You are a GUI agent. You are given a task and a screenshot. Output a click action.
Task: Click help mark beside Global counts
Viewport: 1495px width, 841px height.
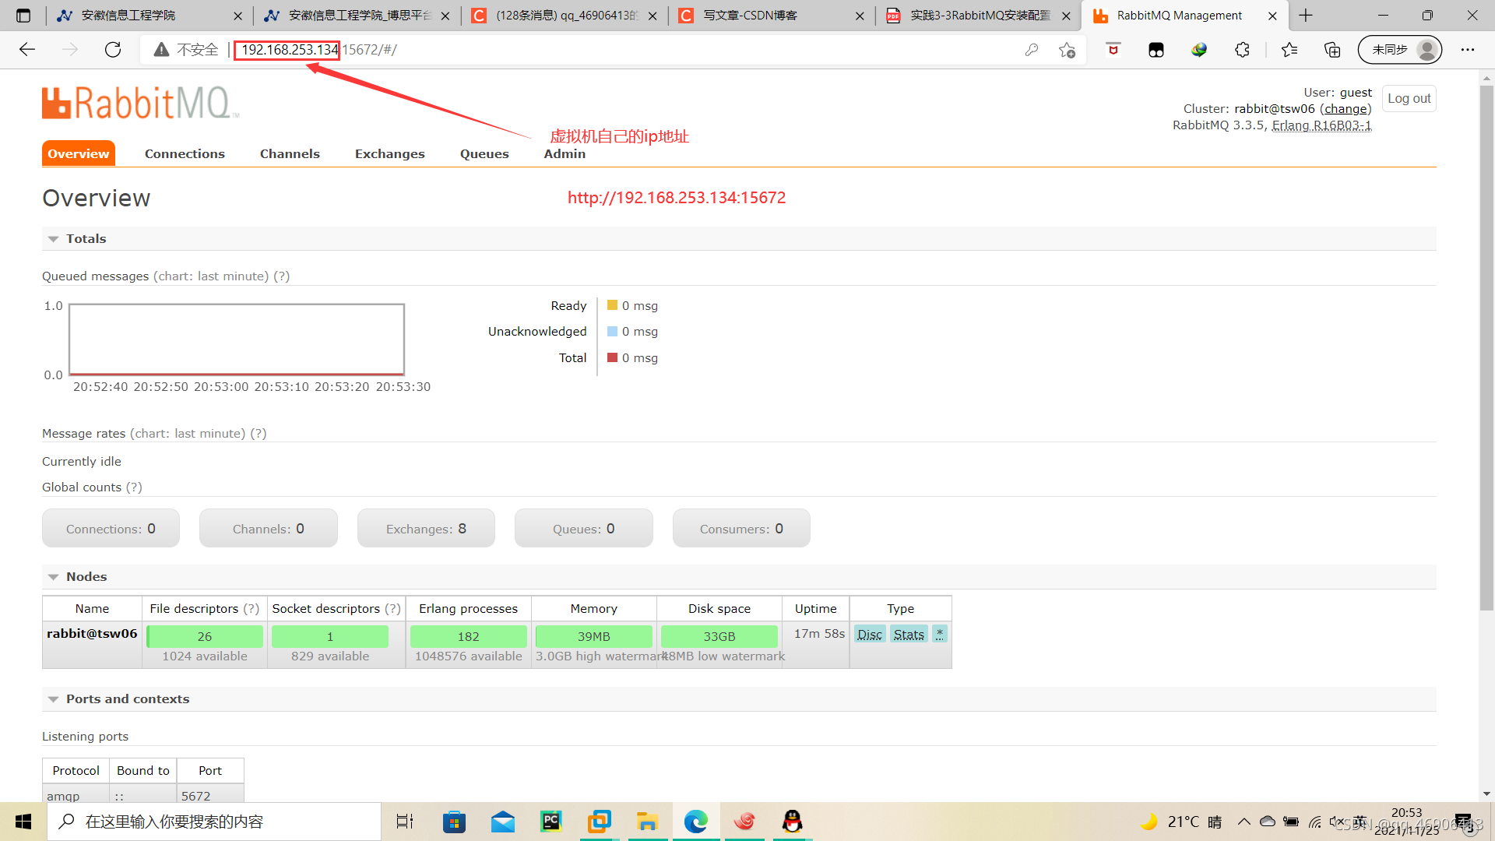coord(134,487)
